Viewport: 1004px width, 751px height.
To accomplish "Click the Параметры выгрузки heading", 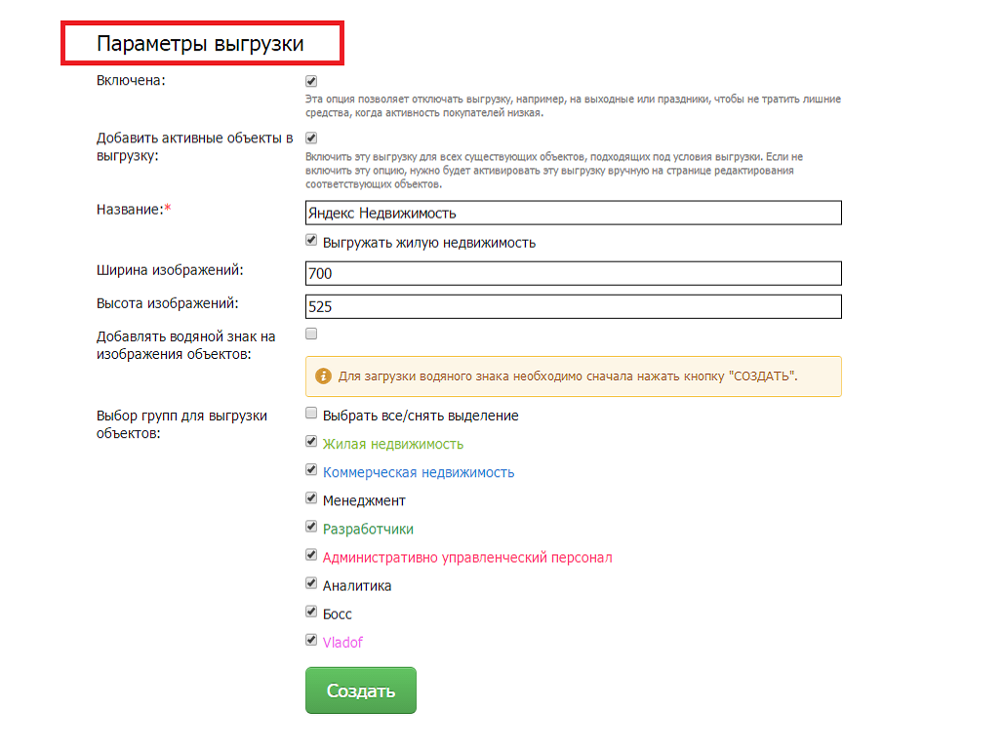I will (x=200, y=44).
